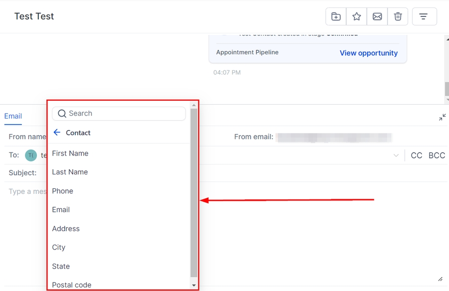Collapse the email composer with arrows icon

(x=443, y=117)
